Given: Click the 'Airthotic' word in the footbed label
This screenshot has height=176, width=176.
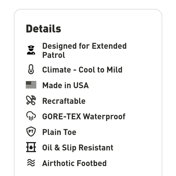Looking at the screenshot, I should point(58,163).
